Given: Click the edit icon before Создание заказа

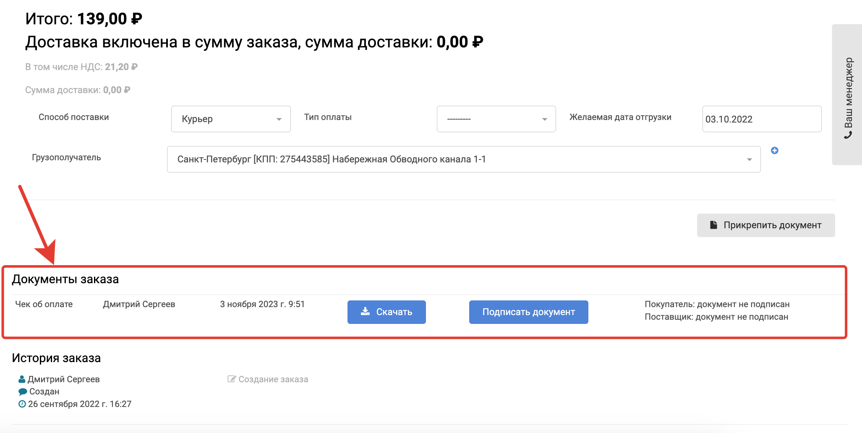Looking at the screenshot, I should pyautogui.click(x=231, y=379).
